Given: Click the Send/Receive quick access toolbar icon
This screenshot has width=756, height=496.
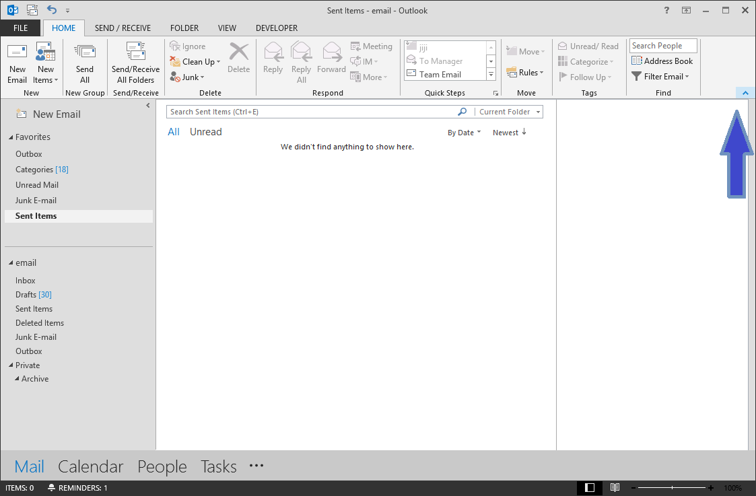Looking at the screenshot, I should click(x=32, y=9).
